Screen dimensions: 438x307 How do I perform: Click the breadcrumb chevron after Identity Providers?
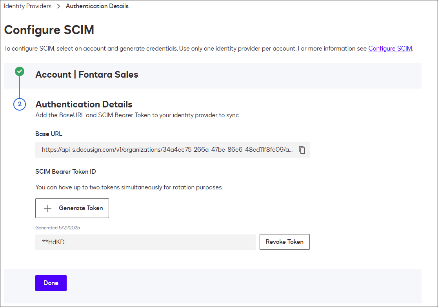tap(58, 6)
